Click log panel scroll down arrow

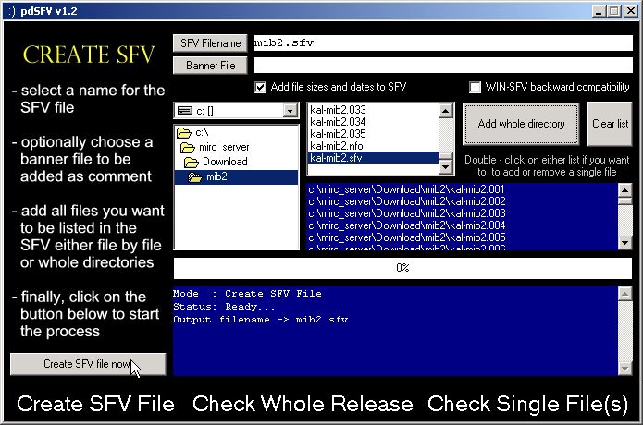point(624,368)
